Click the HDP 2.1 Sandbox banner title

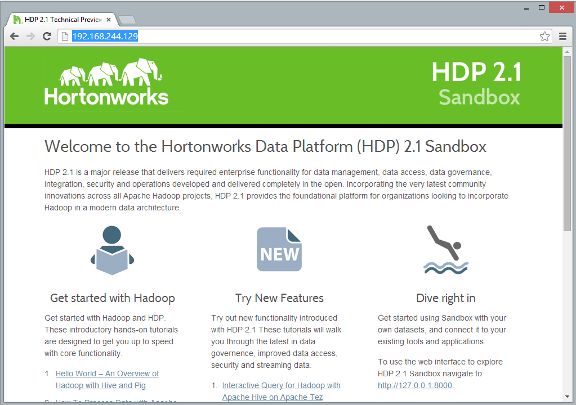coord(476,84)
